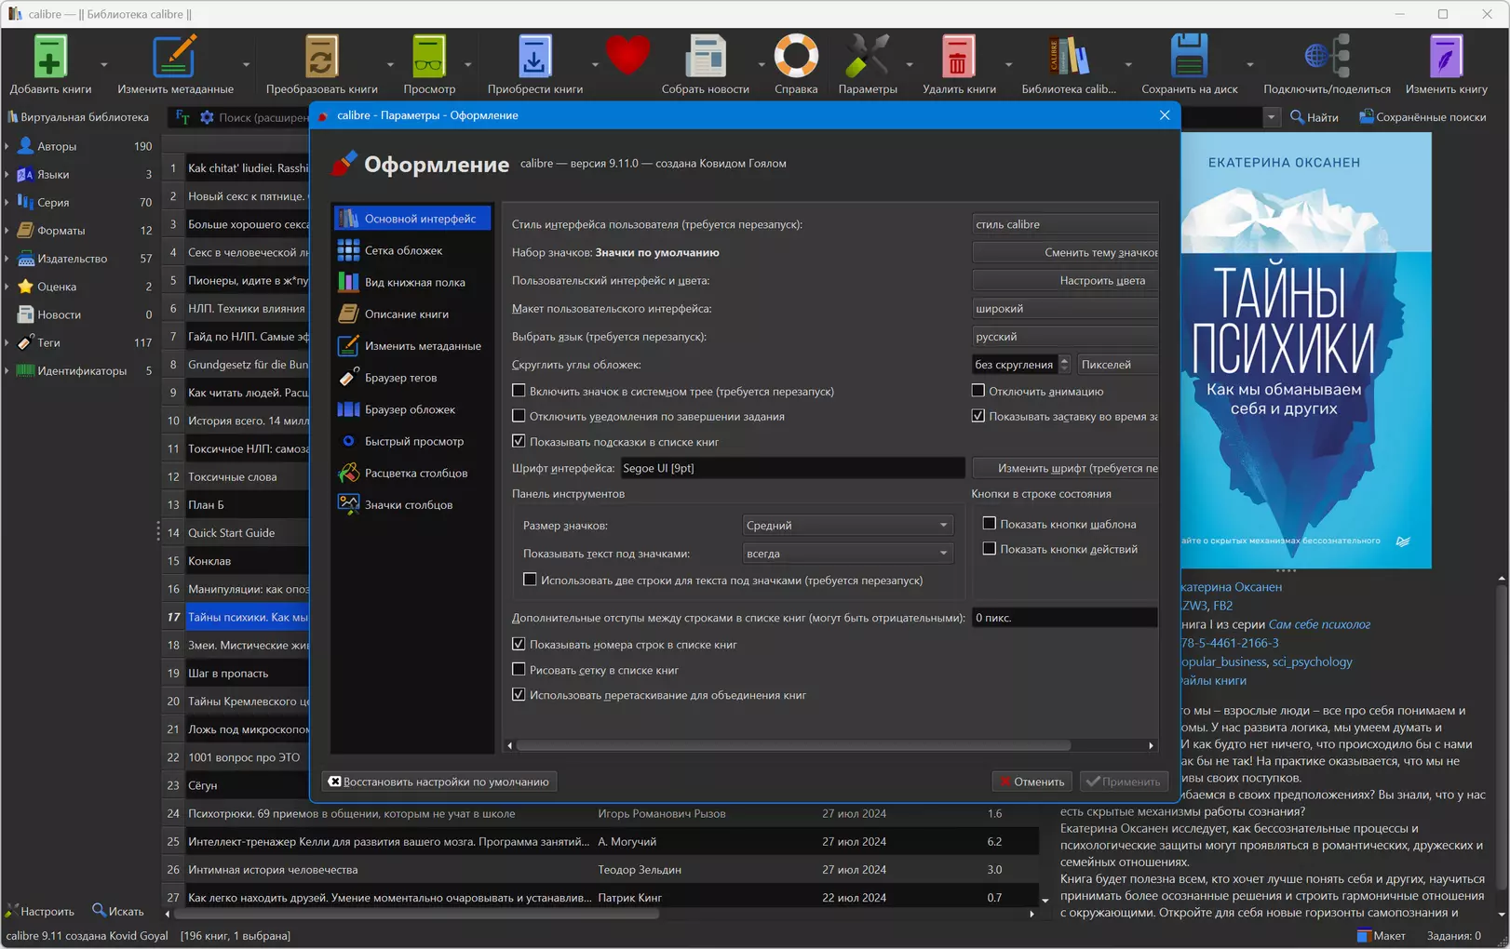
Task: Expand the Авторы tree node
Action: 7,146
